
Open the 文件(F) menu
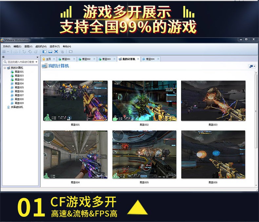click(x=7, y=46)
